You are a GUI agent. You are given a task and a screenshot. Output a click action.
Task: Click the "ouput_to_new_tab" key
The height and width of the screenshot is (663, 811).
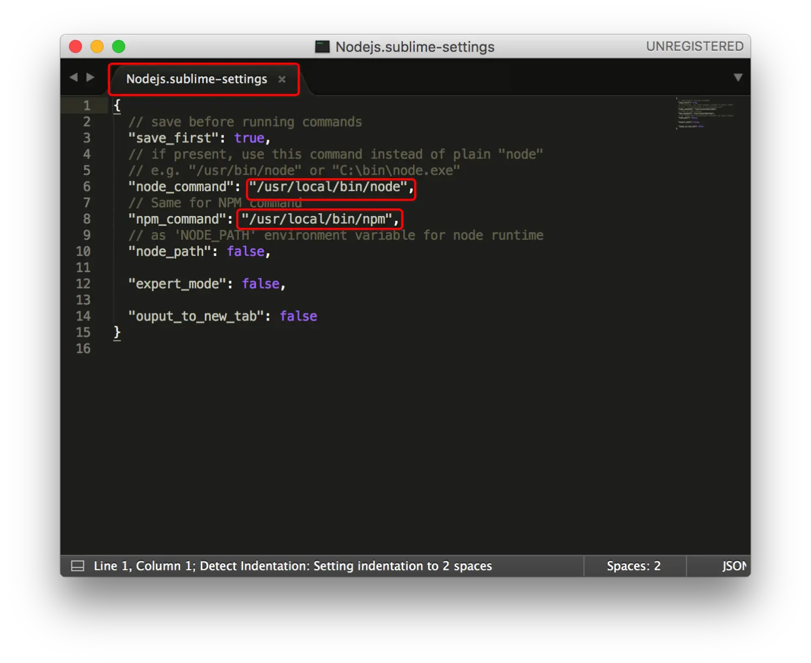coord(196,317)
